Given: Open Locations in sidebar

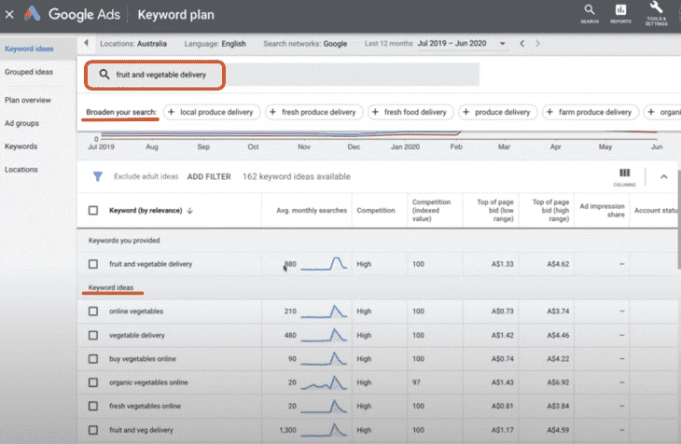Looking at the screenshot, I should coord(21,169).
